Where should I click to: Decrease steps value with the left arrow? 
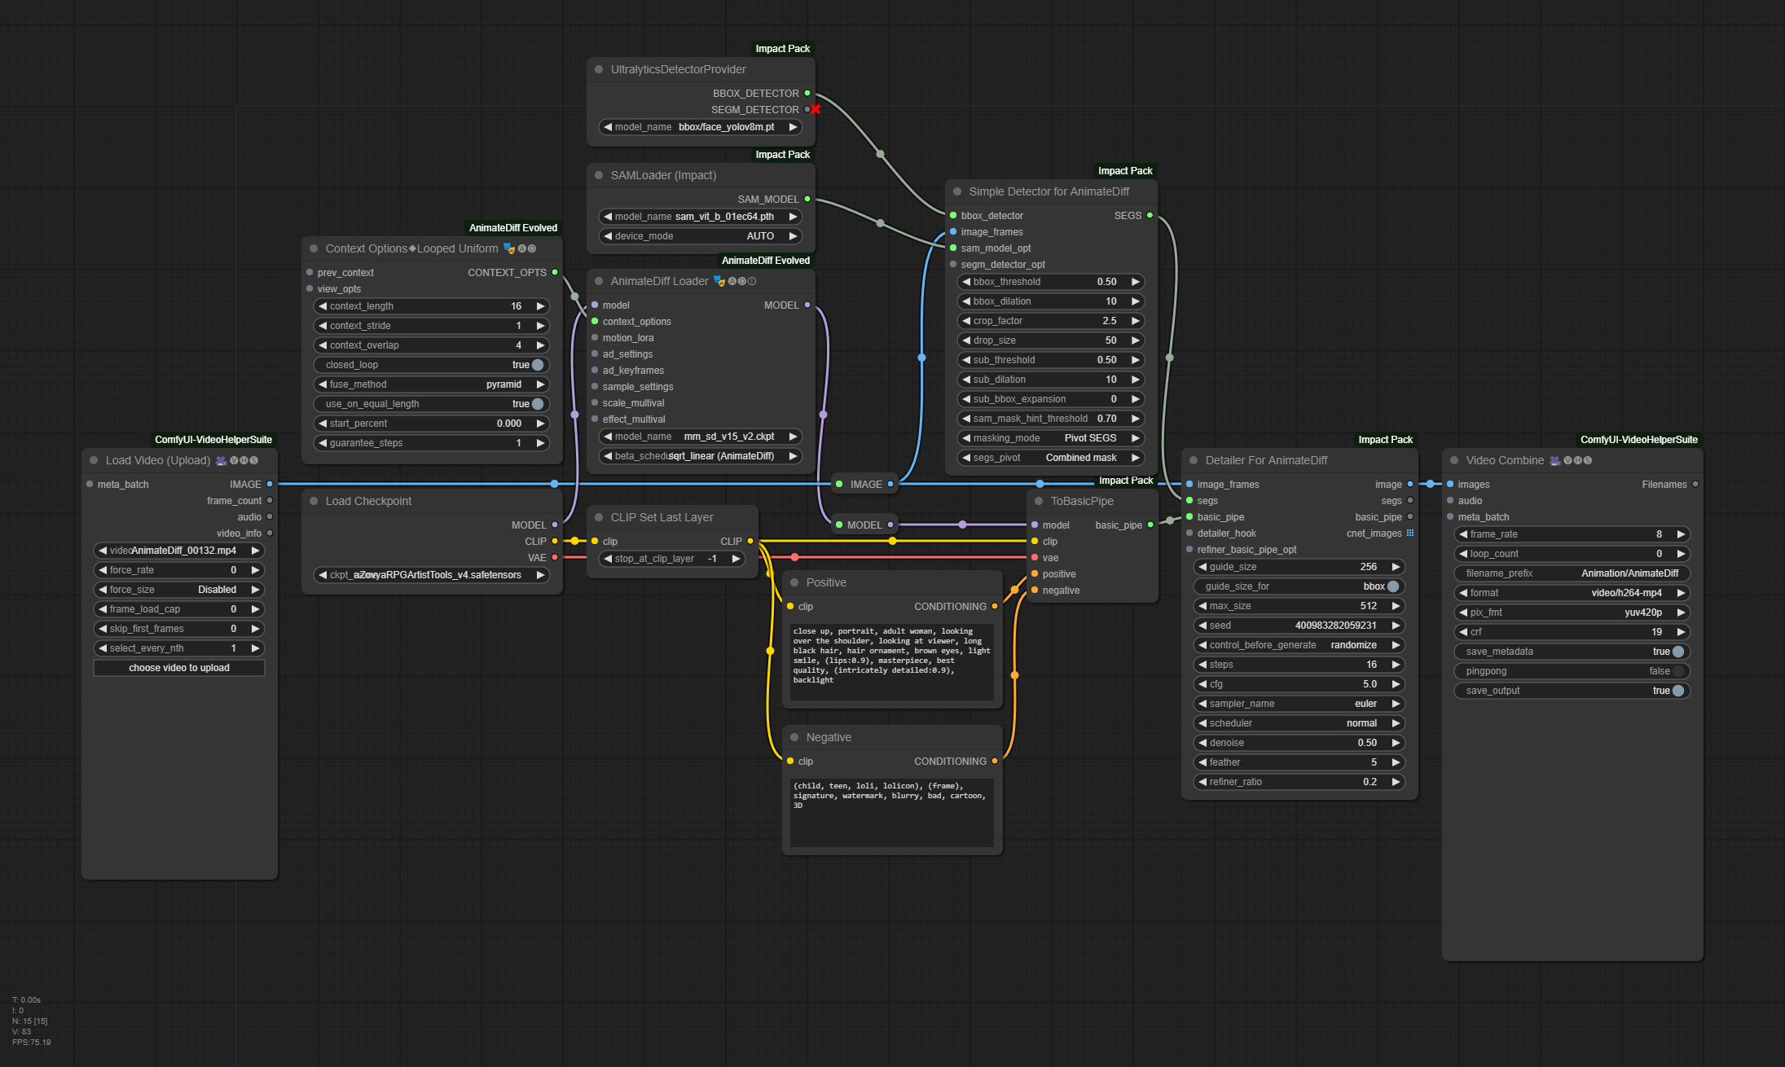(x=1202, y=665)
